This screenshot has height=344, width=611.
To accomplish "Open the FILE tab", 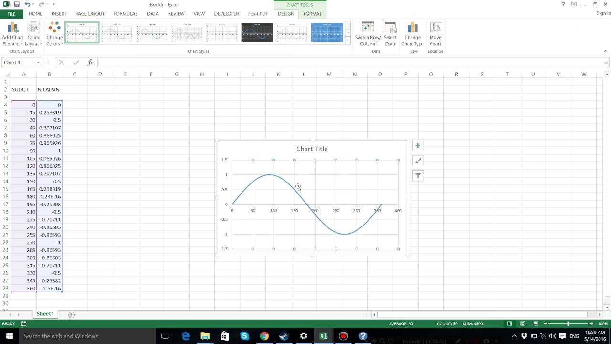I will 11,14.
